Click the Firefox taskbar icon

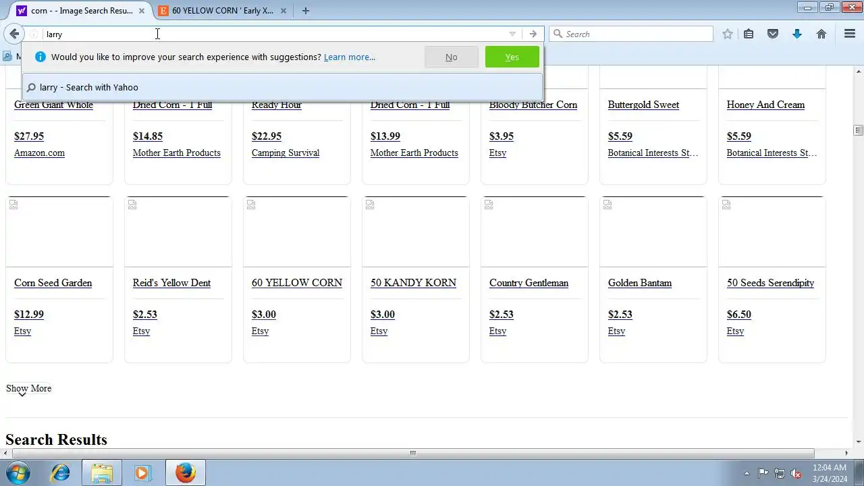click(185, 473)
